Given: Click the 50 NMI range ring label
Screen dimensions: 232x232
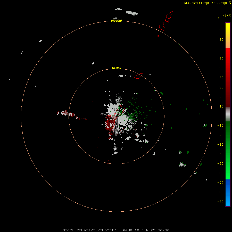Looking at the screenshot, I should point(116,68).
